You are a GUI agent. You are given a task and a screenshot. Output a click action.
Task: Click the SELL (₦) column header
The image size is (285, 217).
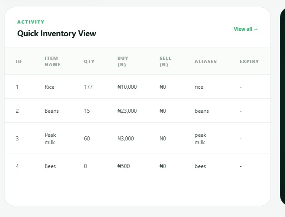pyautogui.click(x=165, y=62)
